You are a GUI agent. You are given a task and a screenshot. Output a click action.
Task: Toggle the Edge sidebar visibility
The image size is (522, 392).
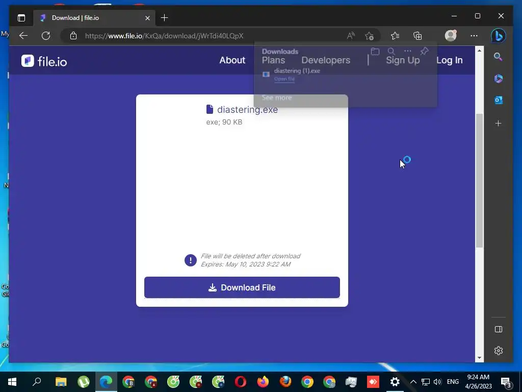[499, 329]
